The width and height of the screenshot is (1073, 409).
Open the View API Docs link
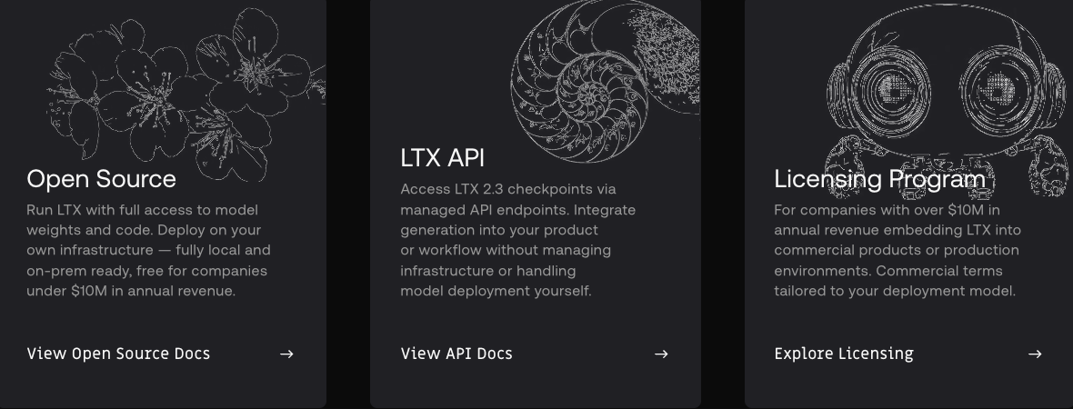pyautogui.click(x=456, y=354)
